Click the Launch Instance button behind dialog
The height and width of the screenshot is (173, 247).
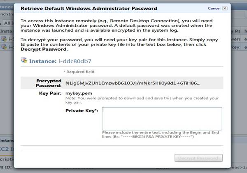(6, 14)
